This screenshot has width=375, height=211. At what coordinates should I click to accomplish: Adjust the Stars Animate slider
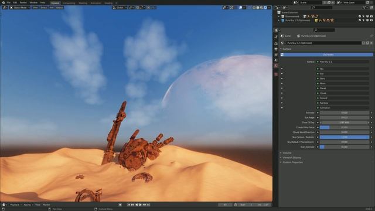tap(344, 147)
